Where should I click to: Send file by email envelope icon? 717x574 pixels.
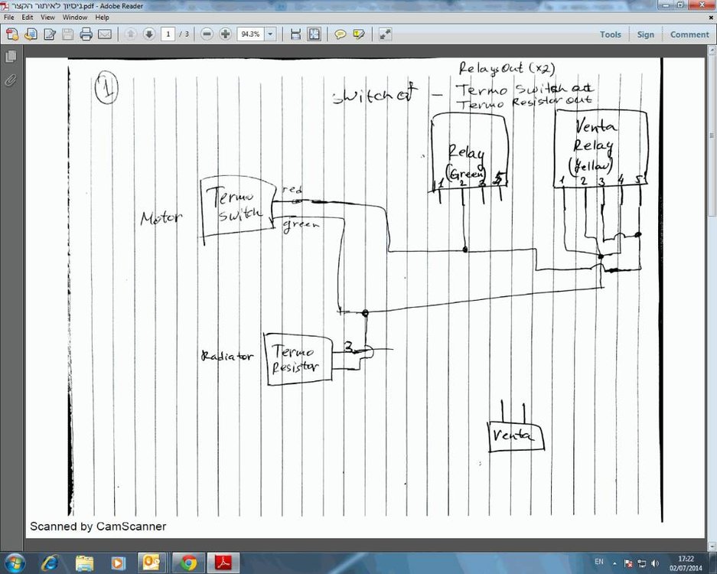click(x=105, y=34)
